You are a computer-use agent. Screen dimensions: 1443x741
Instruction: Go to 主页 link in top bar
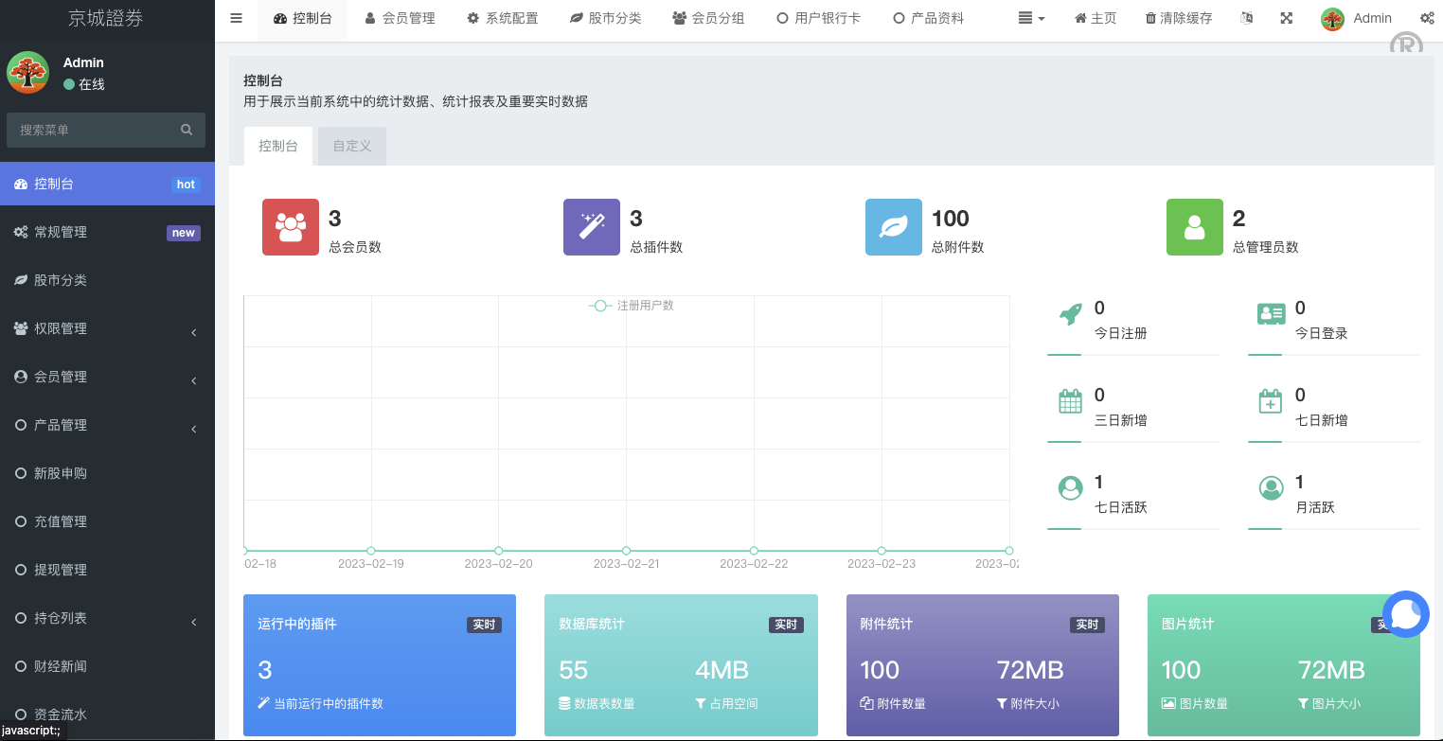(x=1096, y=18)
